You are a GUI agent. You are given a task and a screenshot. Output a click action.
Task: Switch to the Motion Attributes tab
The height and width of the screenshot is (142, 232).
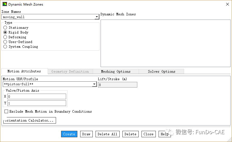click(24, 71)
